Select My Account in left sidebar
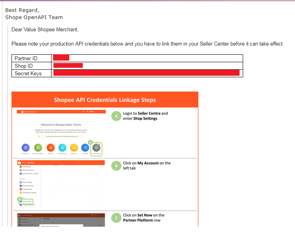This screenshot has height=237, width=295. pyautogui.click(x=26, y=201)
